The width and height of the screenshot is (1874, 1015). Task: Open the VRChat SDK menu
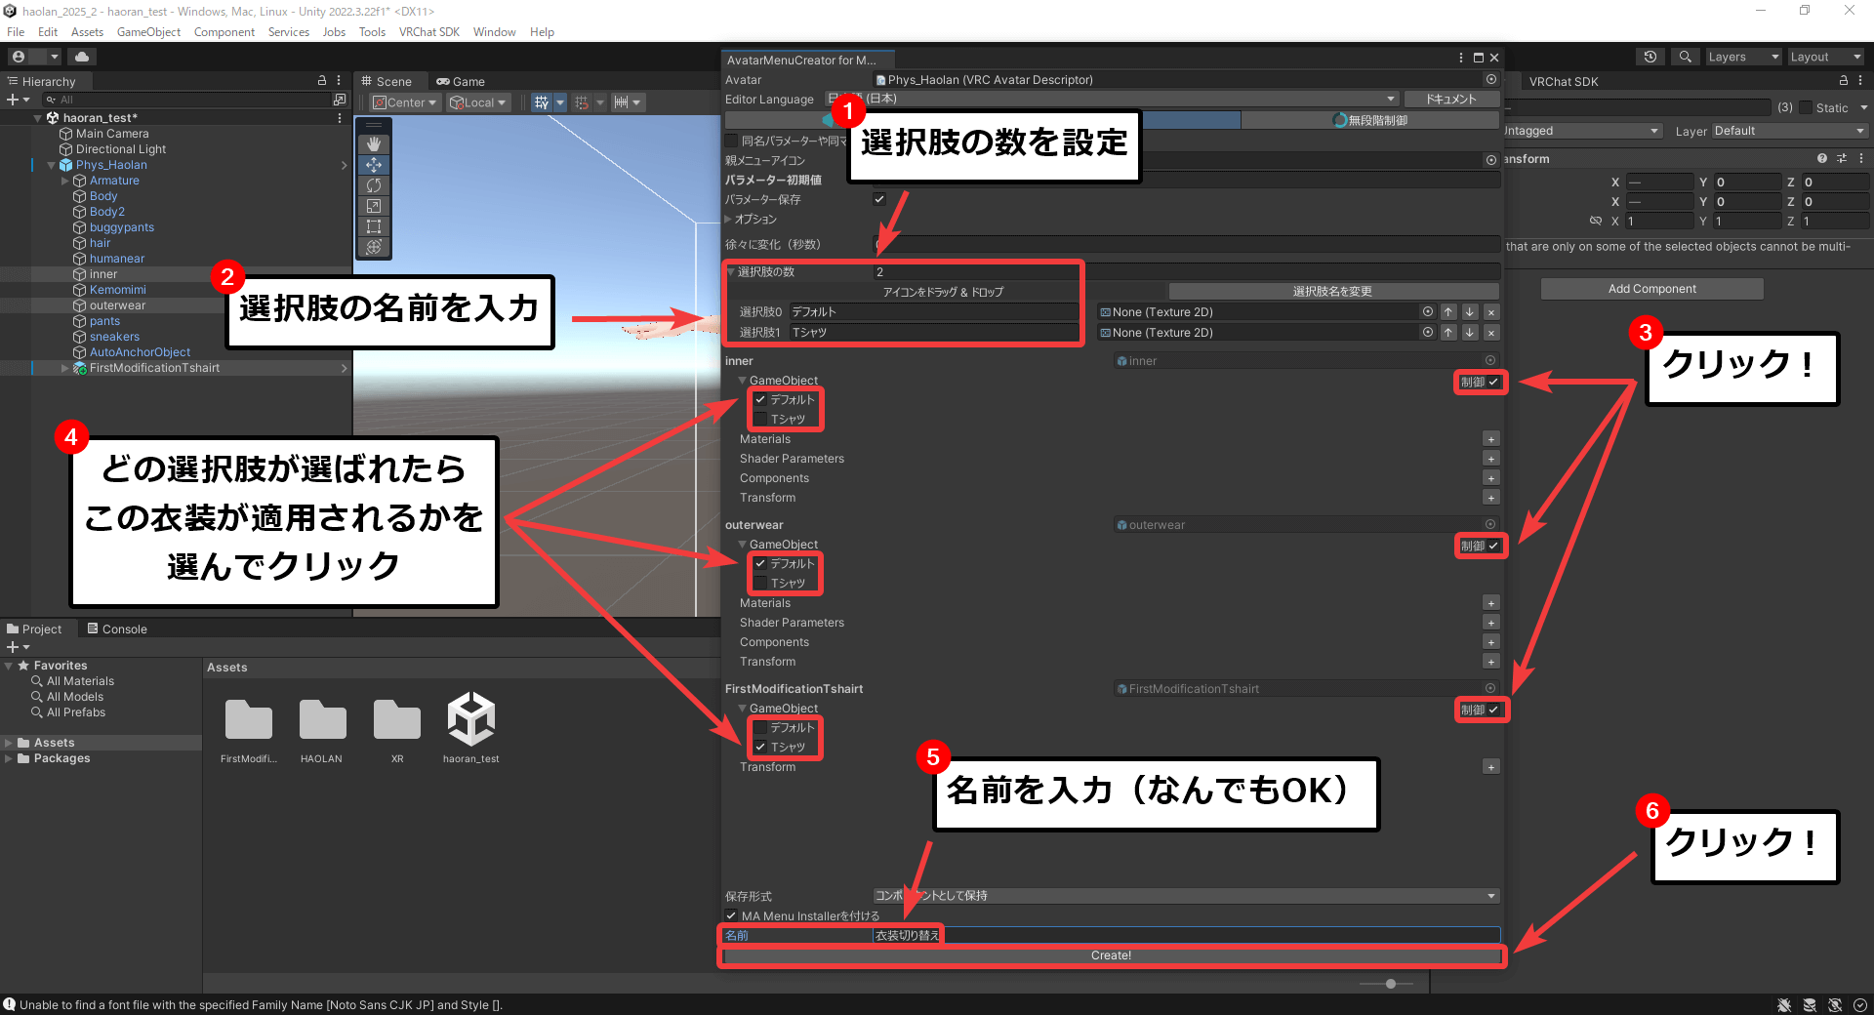[x=428, y=32]
